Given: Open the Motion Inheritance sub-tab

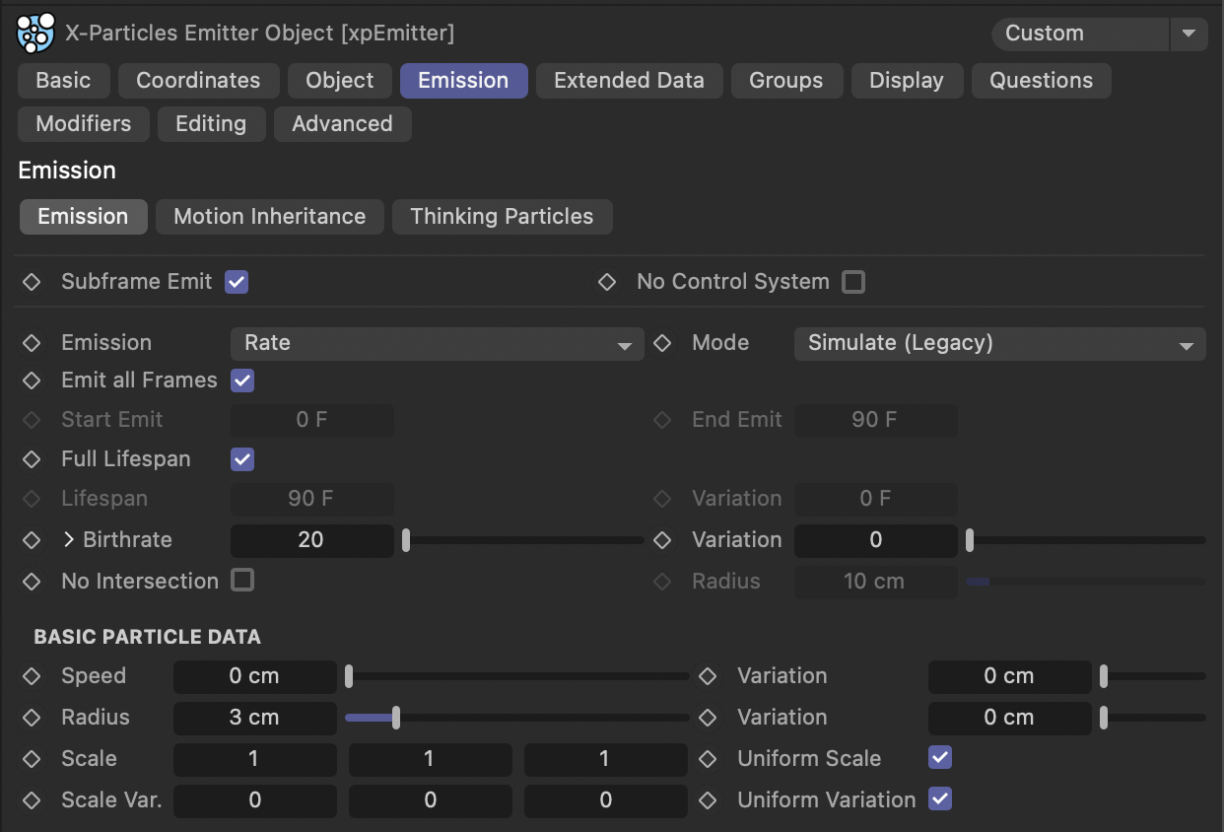Looking at the screenshot, I should pos(270,217).
